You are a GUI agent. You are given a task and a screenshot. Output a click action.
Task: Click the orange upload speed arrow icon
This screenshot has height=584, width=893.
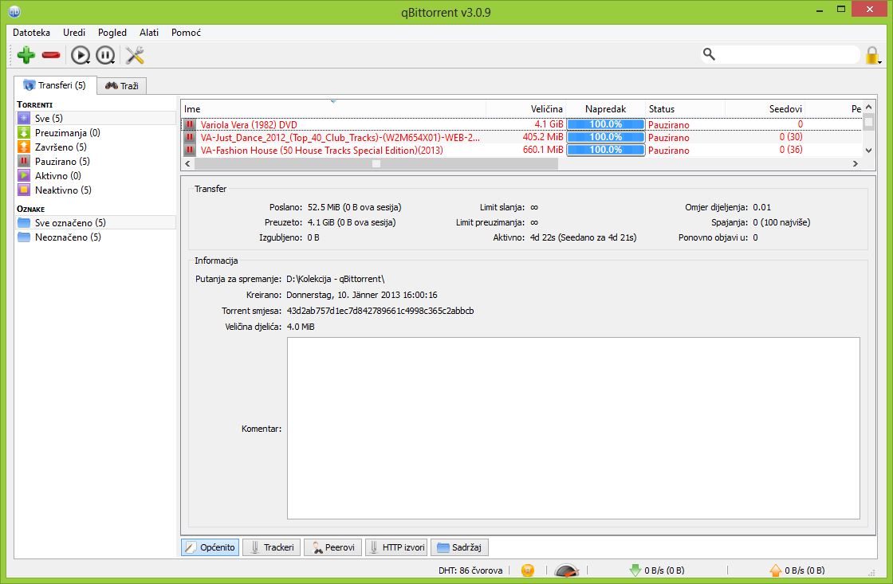(x=775, y=570)
